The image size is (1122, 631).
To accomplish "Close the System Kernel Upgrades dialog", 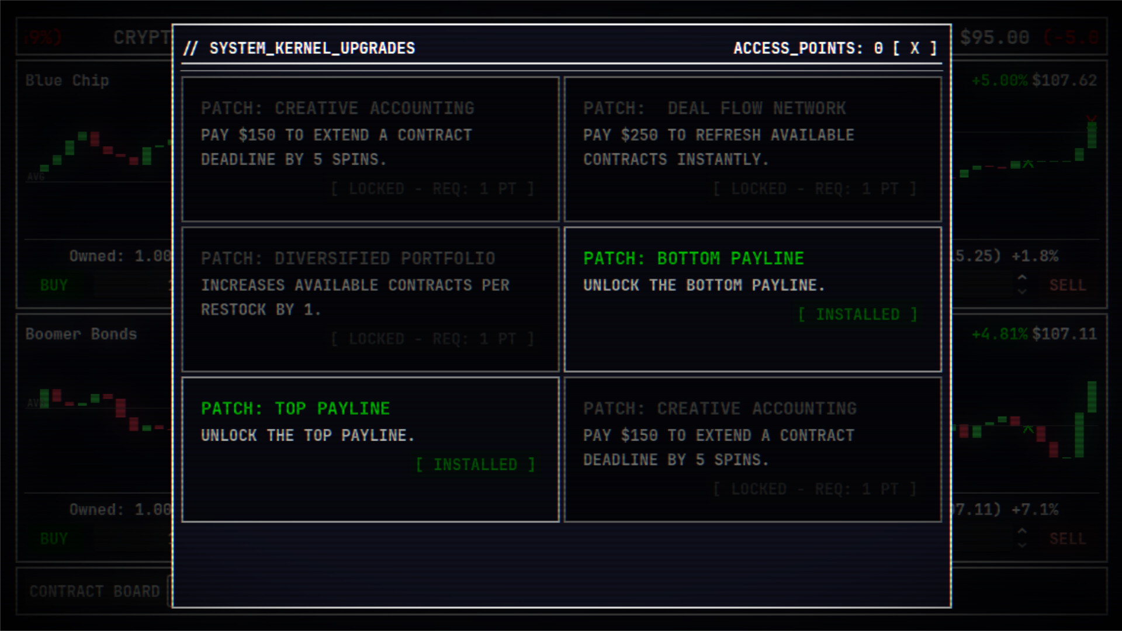I will [915, 48].
